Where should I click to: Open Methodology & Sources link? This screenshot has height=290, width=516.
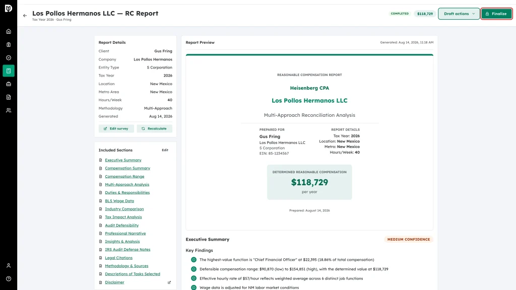point(126,266)
